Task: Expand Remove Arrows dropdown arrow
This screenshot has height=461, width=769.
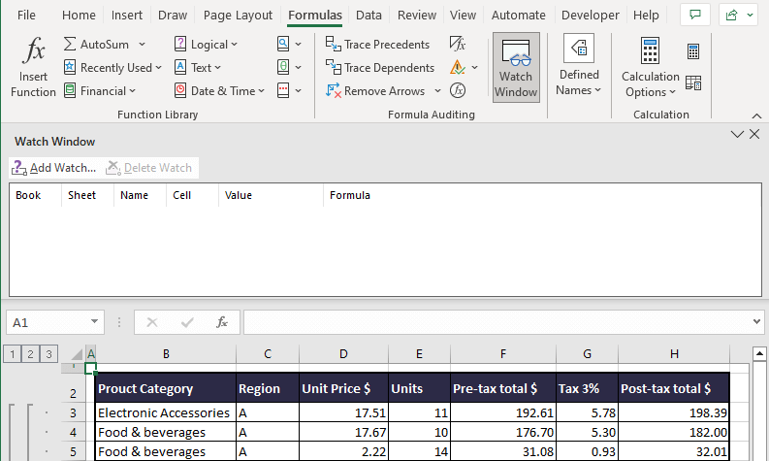Action: [437, 91]
